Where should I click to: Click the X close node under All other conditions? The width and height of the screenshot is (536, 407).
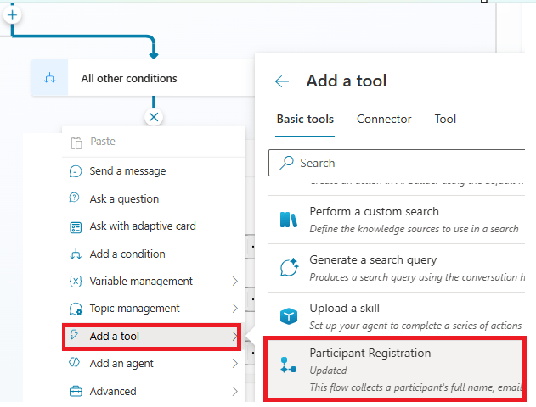[153, 118]
